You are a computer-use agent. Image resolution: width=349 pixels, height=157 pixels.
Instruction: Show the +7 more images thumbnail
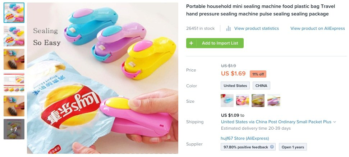click(x=14, y=129)
